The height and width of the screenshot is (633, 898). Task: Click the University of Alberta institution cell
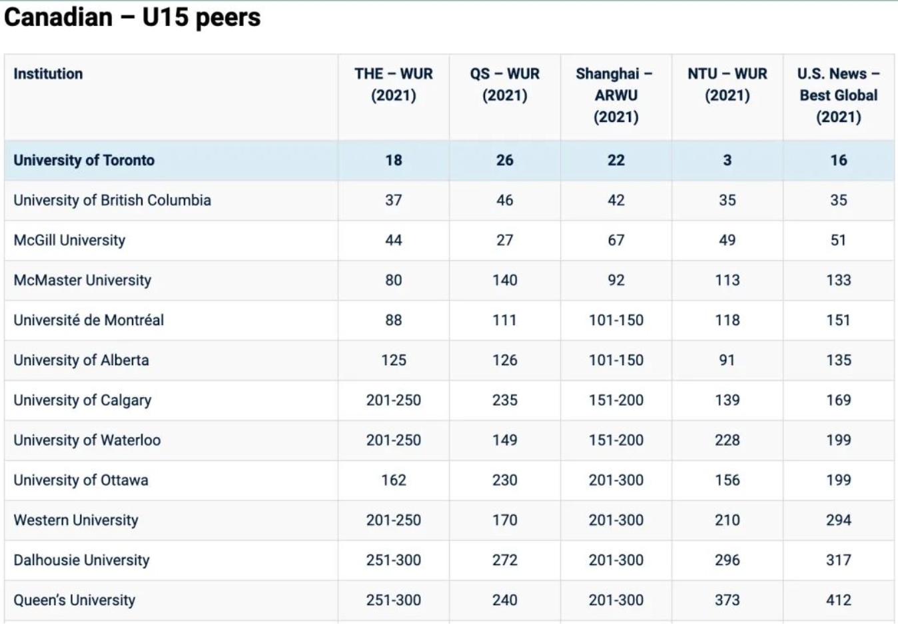[x=81, y=360]
